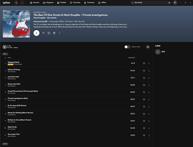Play the Private Investigations album

click(x=36, y=33)
